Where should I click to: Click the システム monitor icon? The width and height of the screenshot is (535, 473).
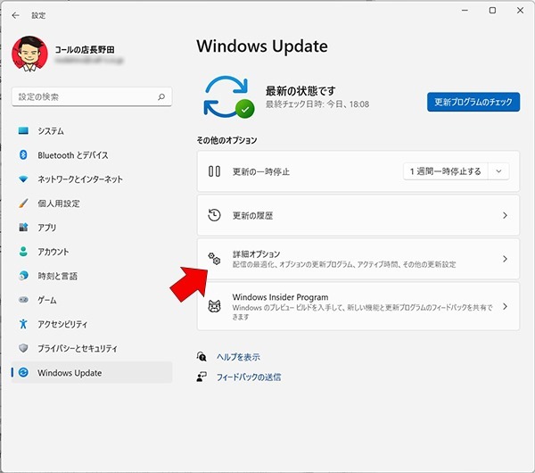[x=23, y=131]
